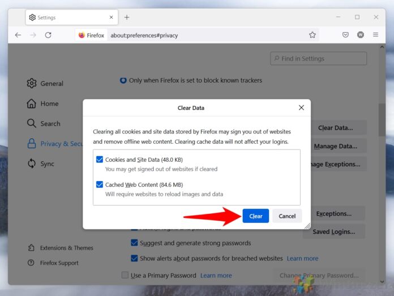
Task: Open the Extensions & Themes label
Action: pos(67,248)
